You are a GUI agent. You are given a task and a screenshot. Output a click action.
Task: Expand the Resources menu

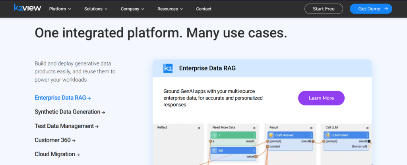click(x=170, y=9)
